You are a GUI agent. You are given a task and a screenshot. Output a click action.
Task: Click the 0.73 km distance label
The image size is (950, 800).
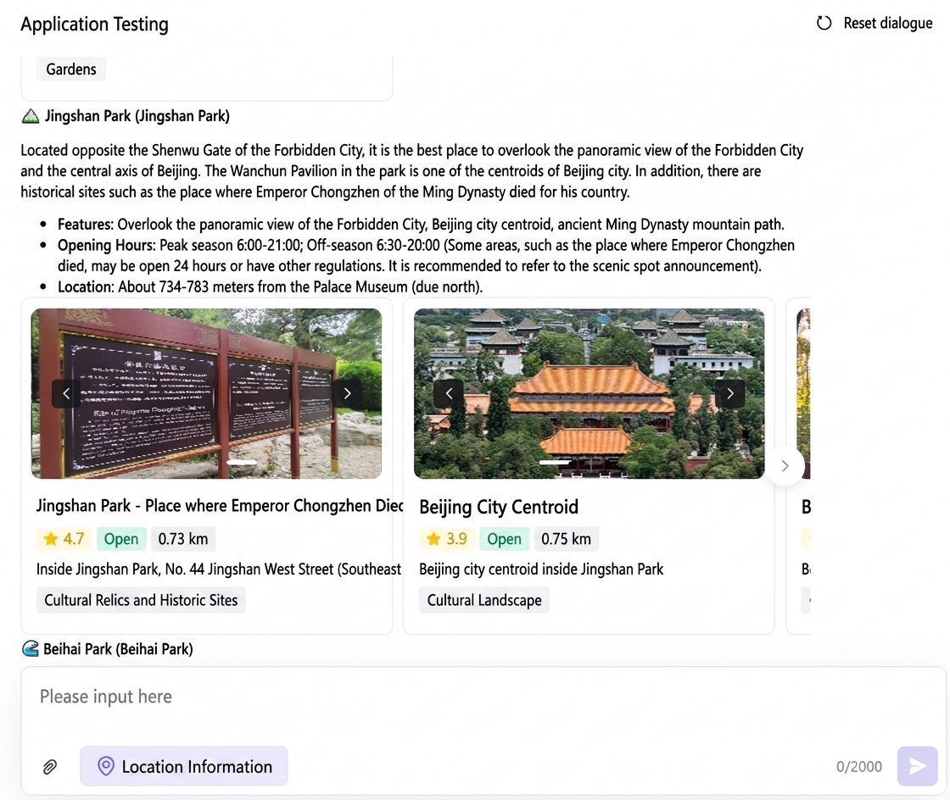(183, 539)
